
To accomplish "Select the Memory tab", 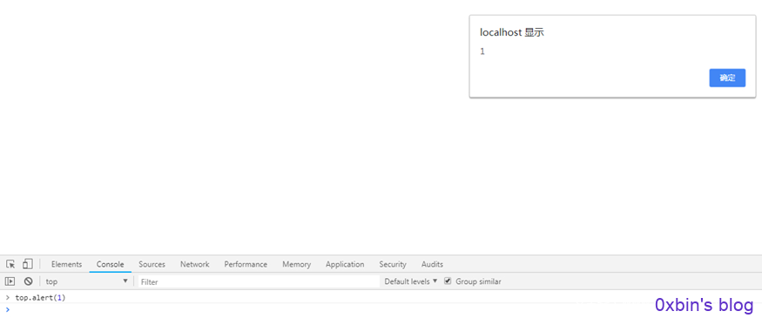I will (x=296, y=264).
